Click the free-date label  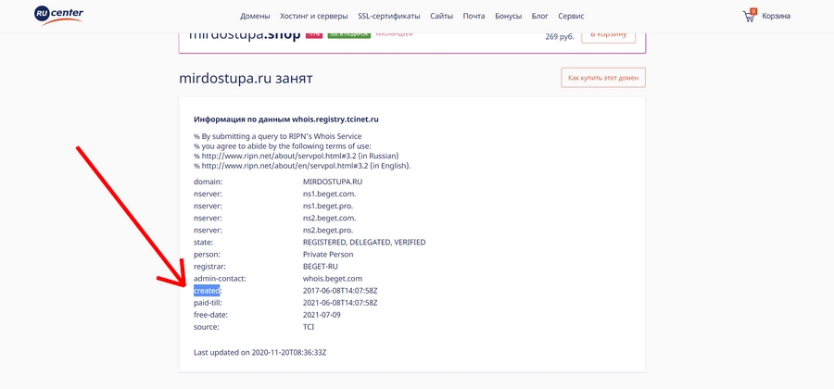(x=210, y=315)
